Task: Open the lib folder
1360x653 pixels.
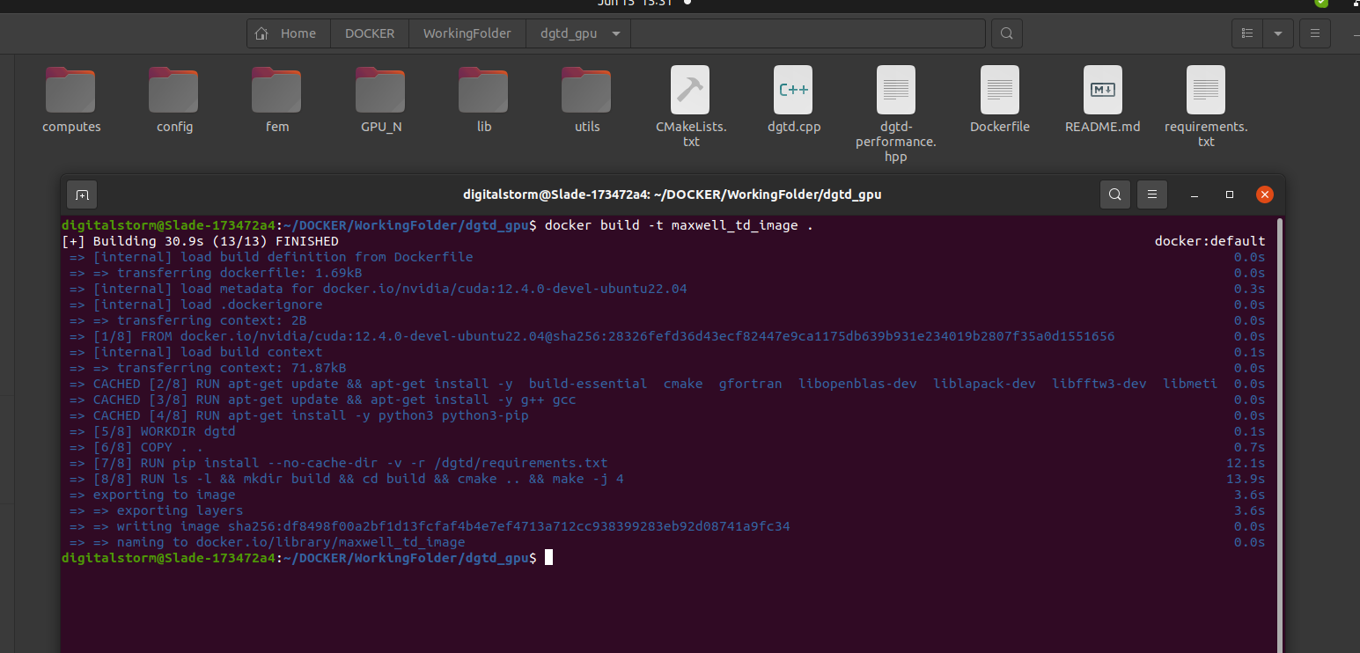Action: pyautogui.click(x=484, y=90)
